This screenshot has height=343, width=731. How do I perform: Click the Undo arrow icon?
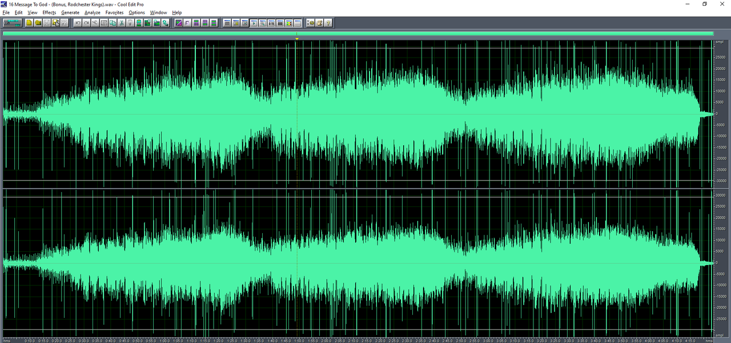click(x=77, y=23)
